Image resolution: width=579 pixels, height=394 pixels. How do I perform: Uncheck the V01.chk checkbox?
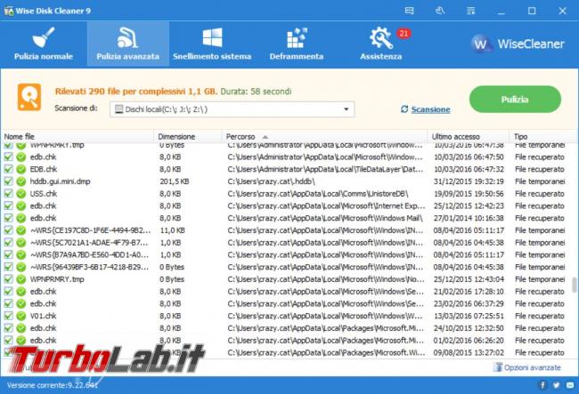(x=8, y=316)
